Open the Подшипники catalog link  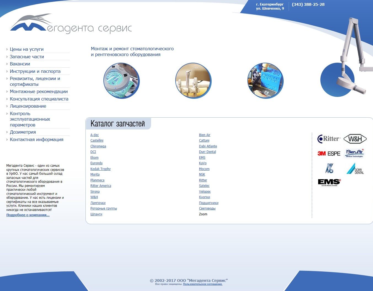[x=209, y=203]
